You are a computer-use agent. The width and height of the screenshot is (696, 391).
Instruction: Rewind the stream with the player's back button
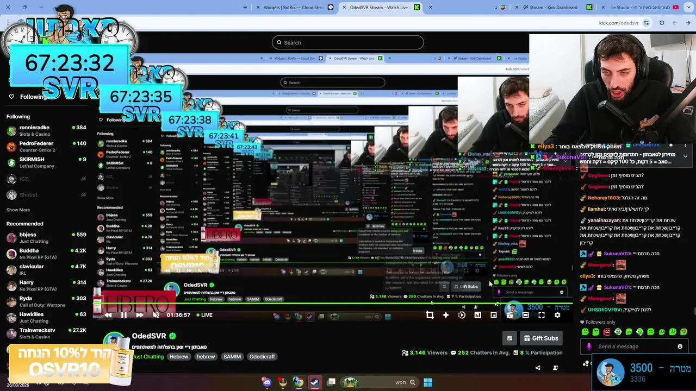[108, 315]
